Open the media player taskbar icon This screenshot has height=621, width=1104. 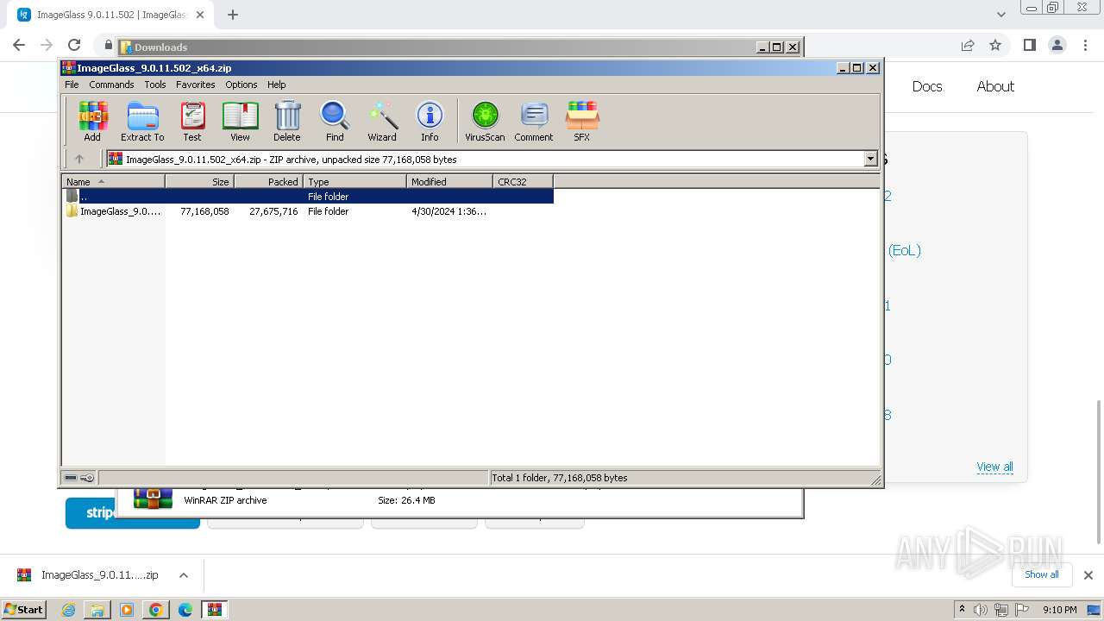coord(127,610)
